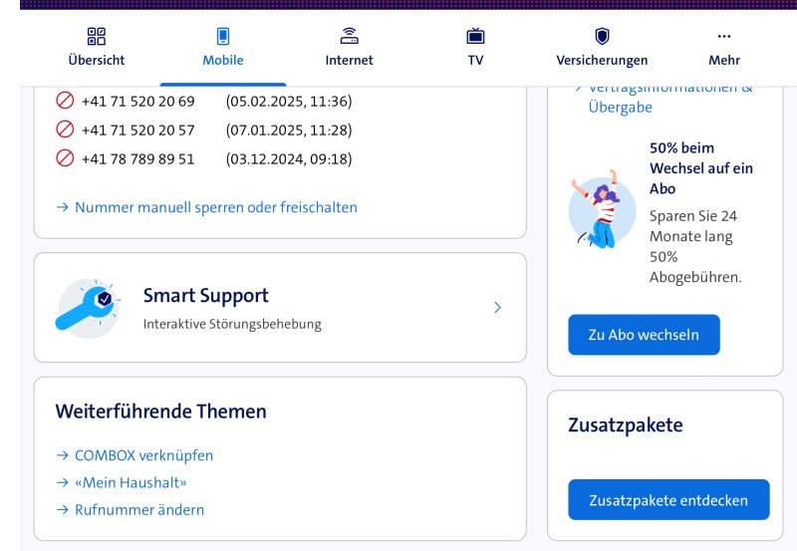Open the Übersicht grid icon
797x551 pixels.
[97, 37]
